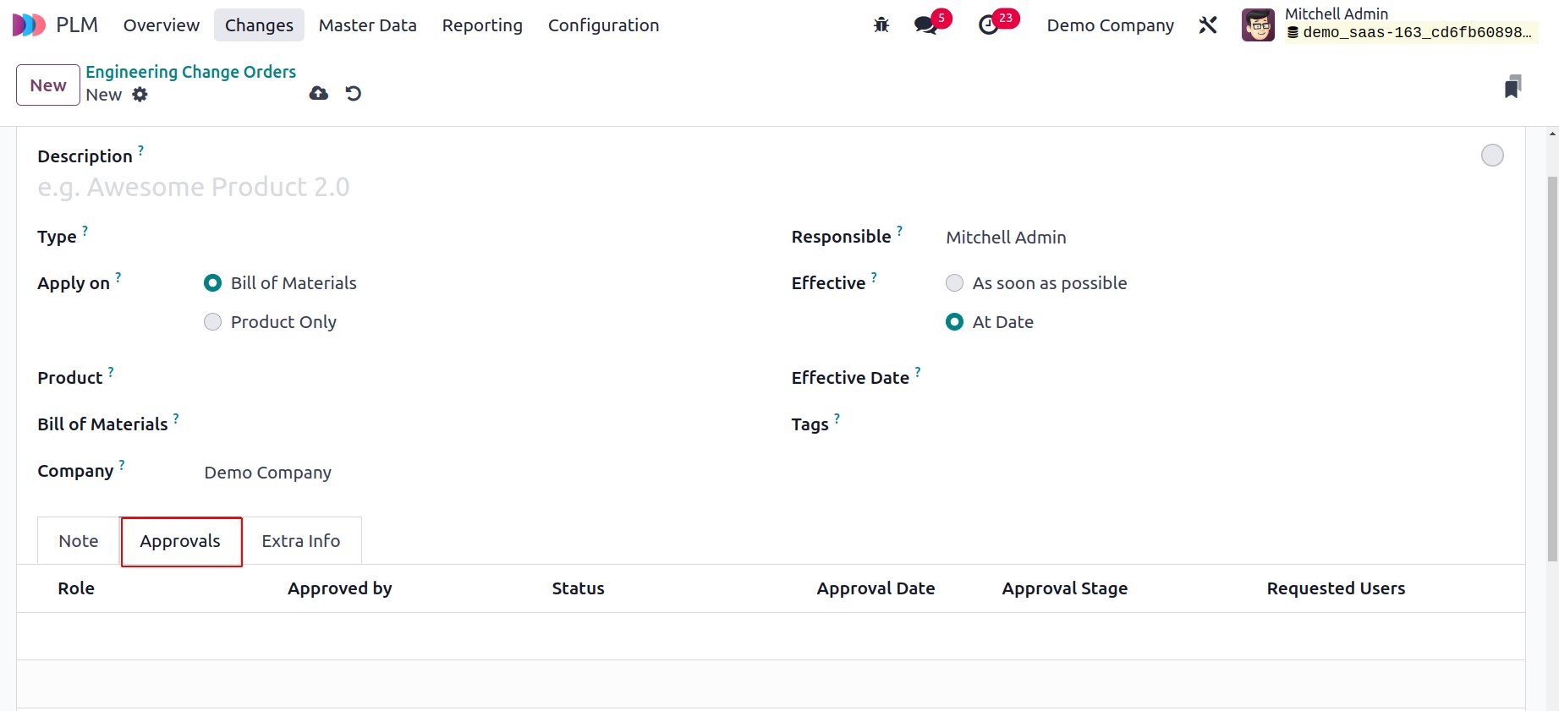The image size is (1559, 711).
Task: Show help tooltip next to Effective radio label
Action: click(x=874, y=277)
